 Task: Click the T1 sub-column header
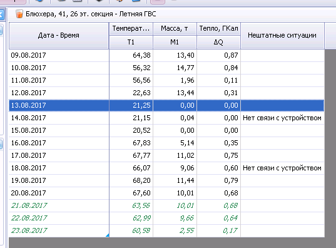[131, 42]
